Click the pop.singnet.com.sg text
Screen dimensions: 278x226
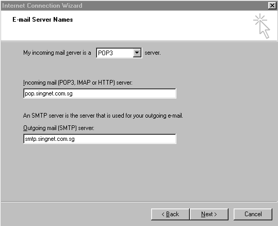click(x=48, y=93)
